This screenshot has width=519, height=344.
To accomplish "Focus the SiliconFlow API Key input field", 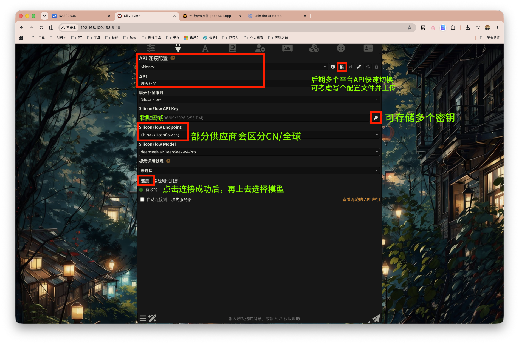I will pyautogui.click(x=254, y=118).
